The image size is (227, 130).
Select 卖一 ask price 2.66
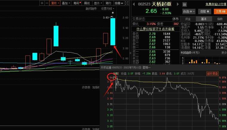point(152,47)
